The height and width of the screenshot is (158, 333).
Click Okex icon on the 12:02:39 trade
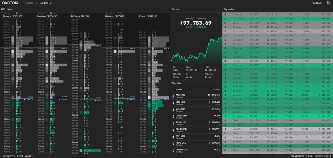click(x=226, y=53)
